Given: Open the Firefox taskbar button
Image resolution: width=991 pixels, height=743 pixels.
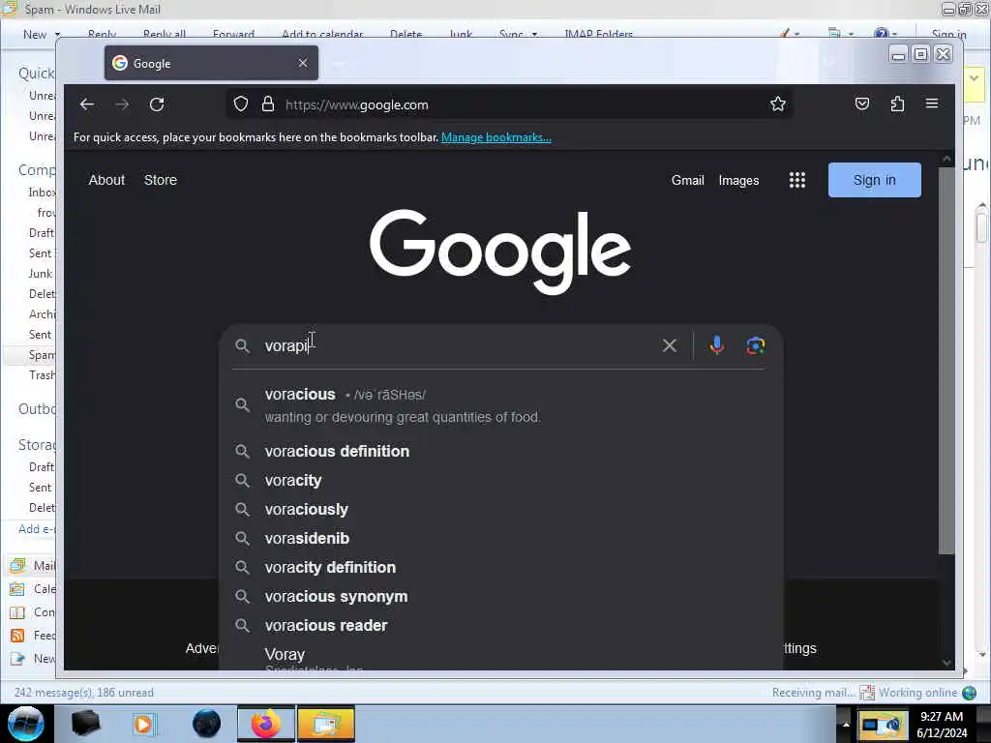Looking at the screenshot, I should click(x=266, y=724).
